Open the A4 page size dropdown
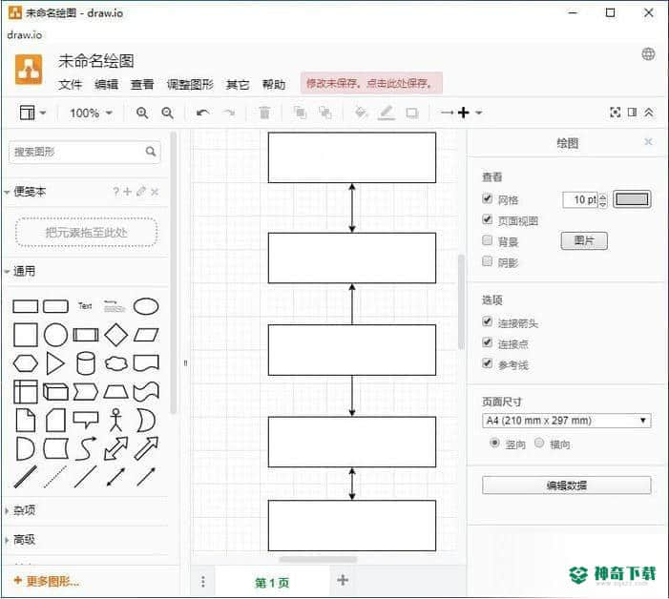669x599 pixels. tap(567, 421)
